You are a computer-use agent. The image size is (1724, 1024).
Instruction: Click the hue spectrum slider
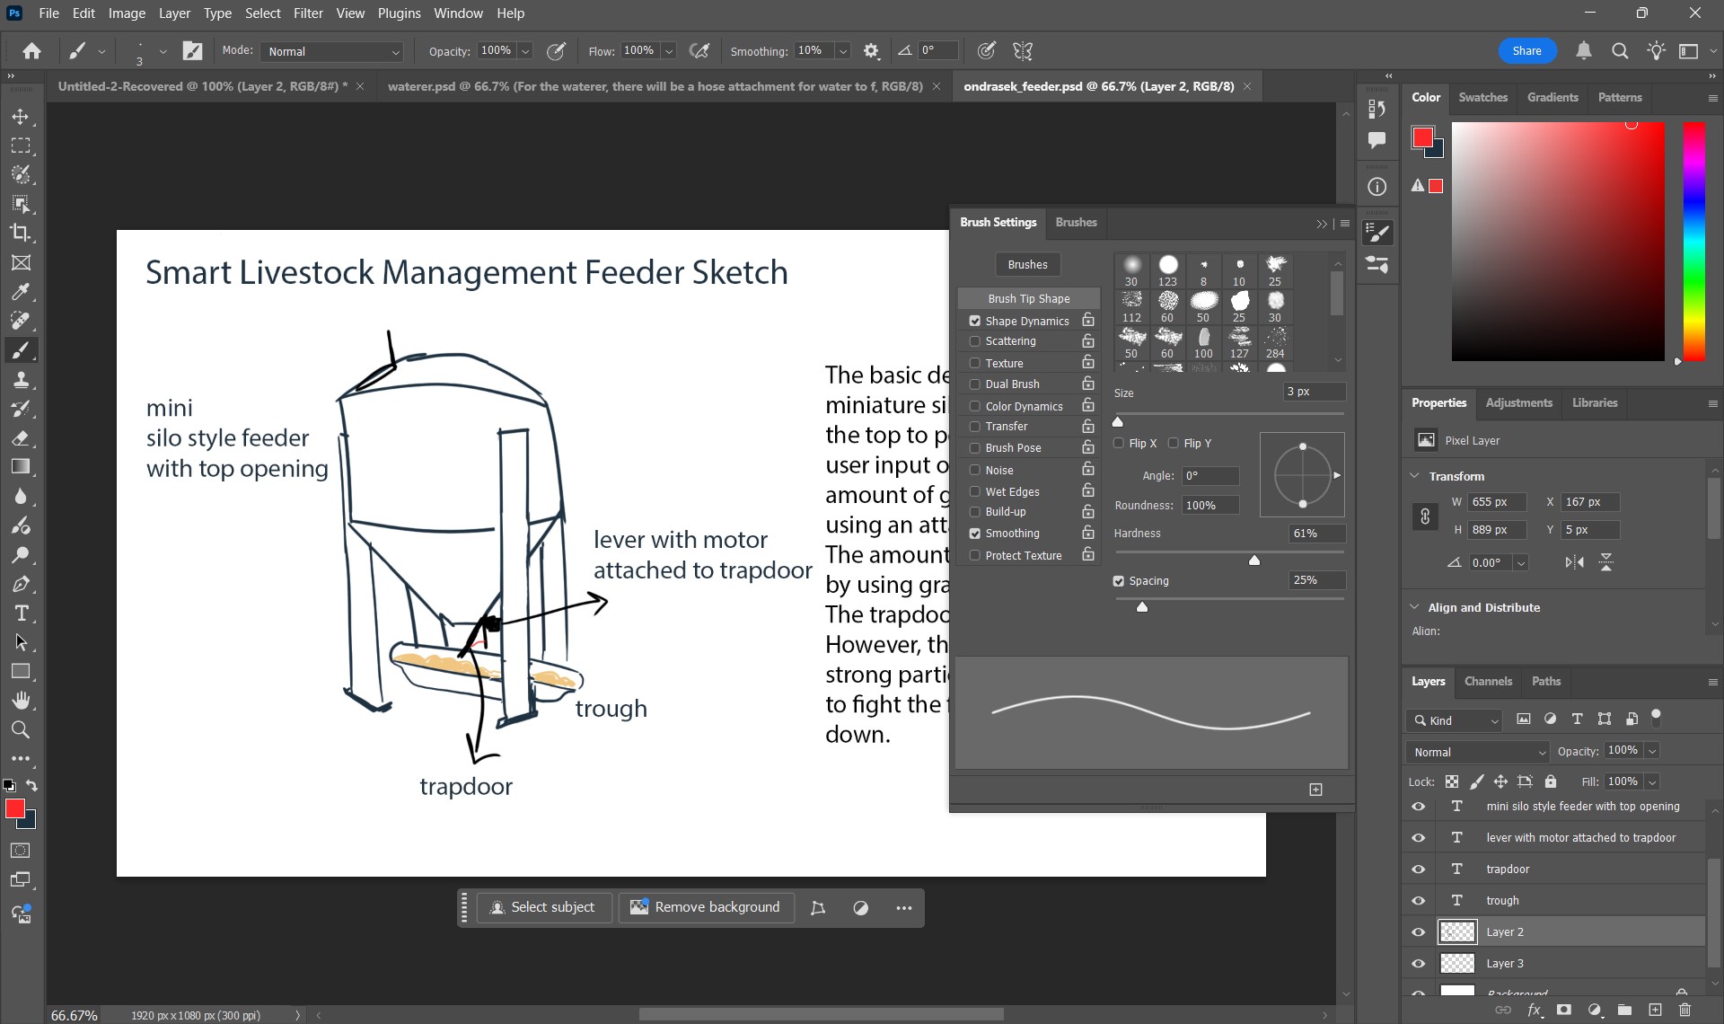pos(1693,243)
